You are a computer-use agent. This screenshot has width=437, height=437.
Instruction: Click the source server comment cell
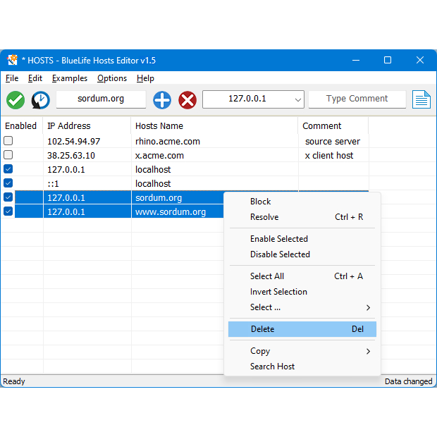point(333,141)
